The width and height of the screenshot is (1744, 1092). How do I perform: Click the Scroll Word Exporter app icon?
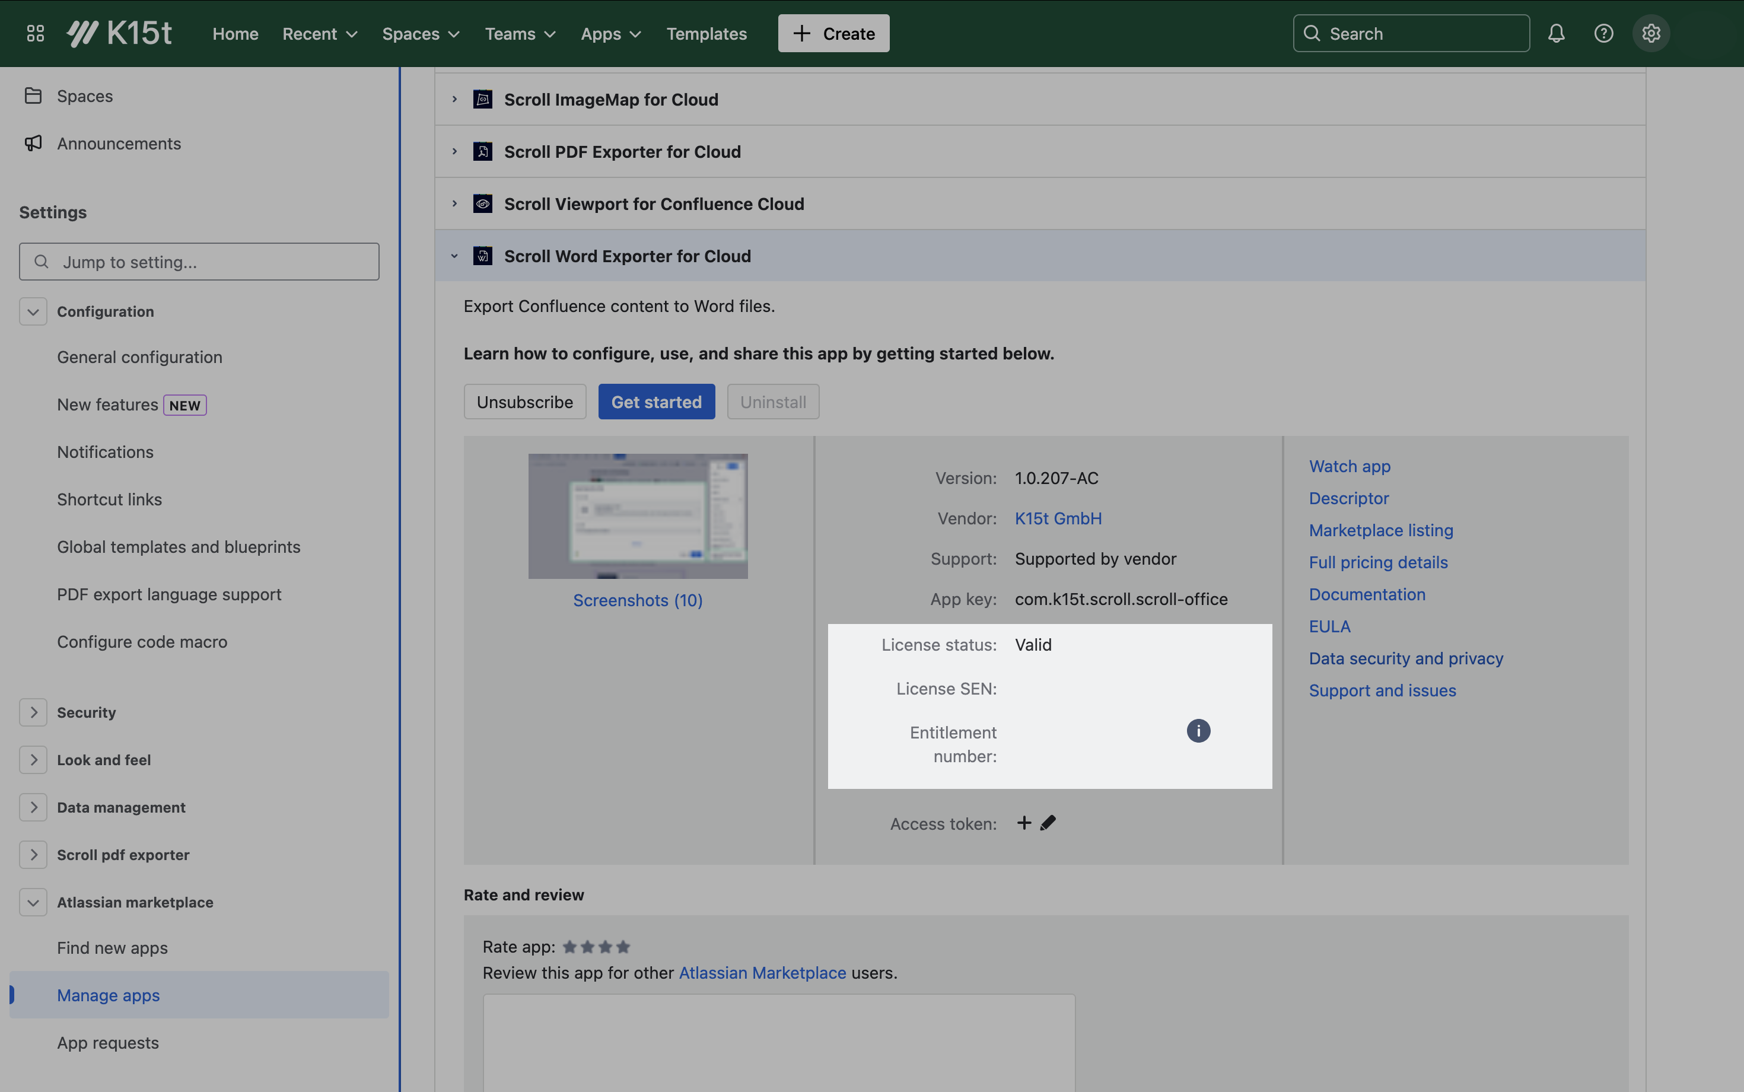[x=482, y=255]
